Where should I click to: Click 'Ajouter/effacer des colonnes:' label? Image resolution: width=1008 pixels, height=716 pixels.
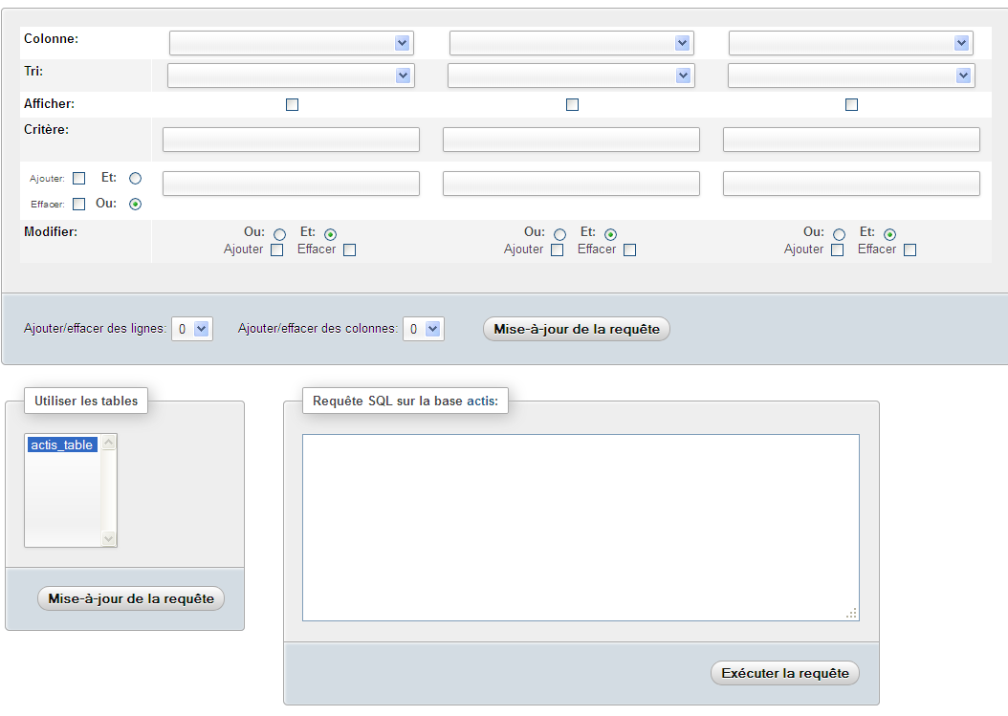pyautogui.click(x=318, y=329)
